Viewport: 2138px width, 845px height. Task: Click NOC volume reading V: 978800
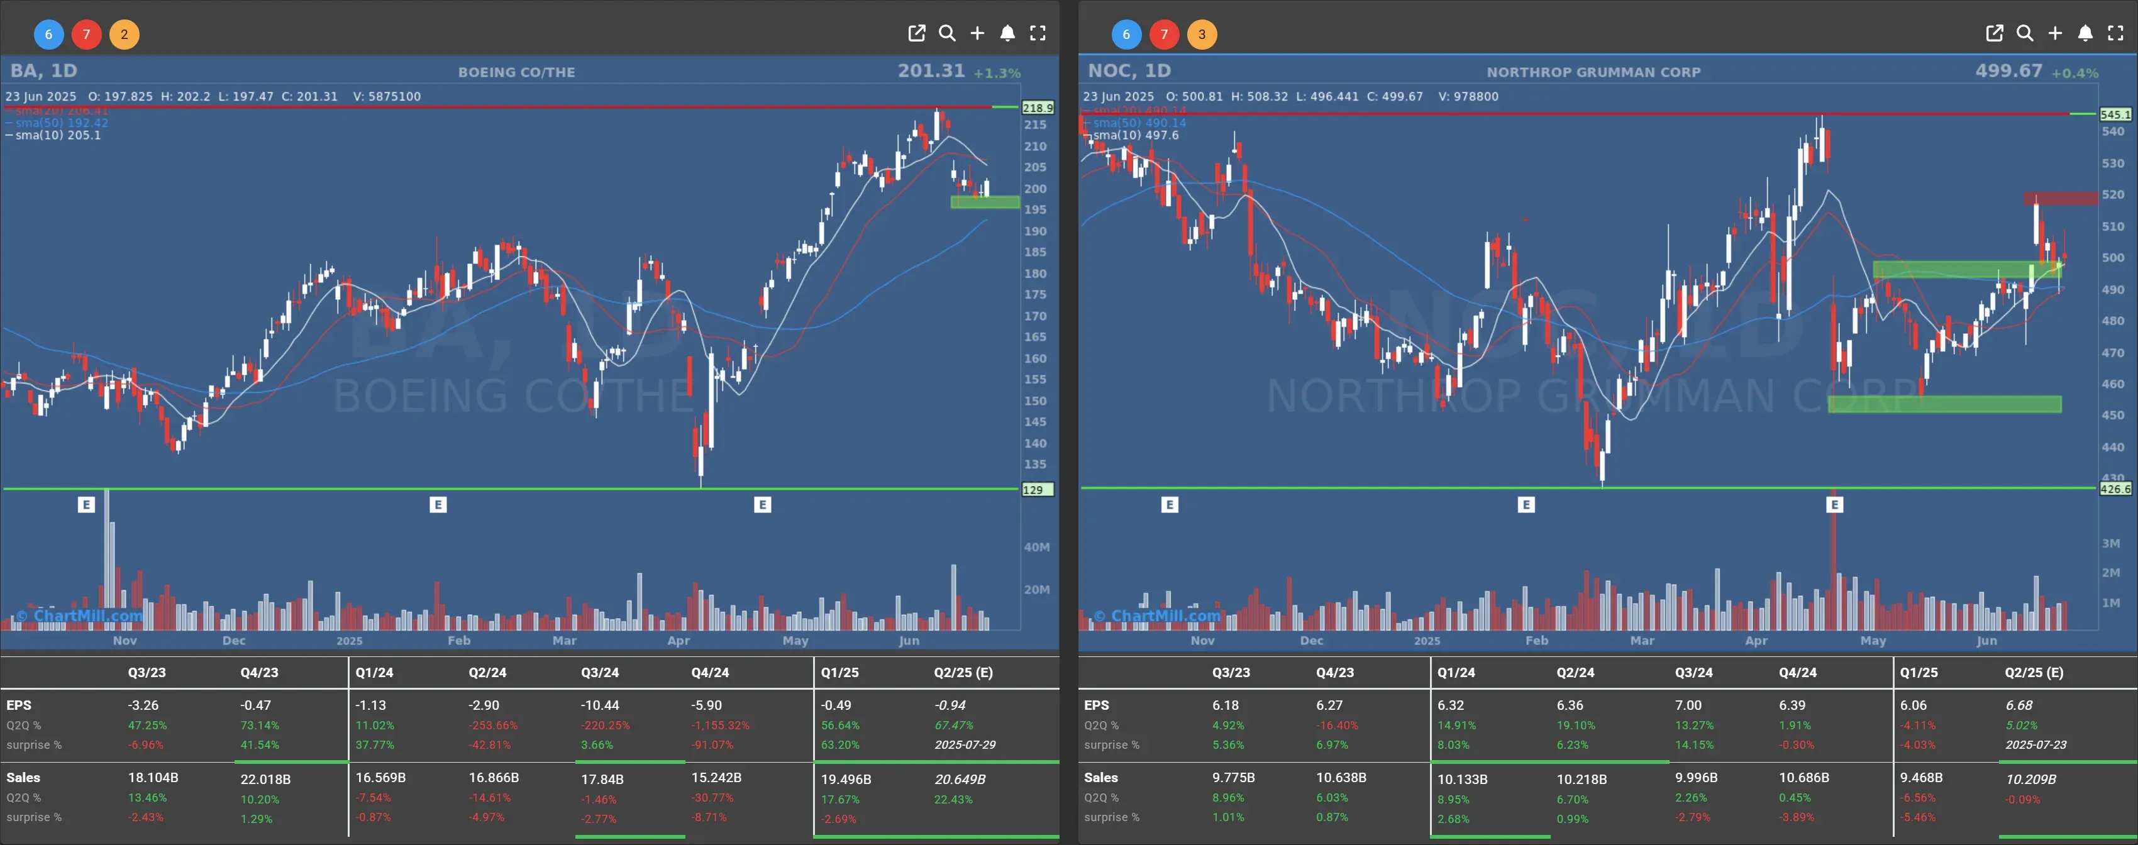pyautogui.click(x=1468, y=96)
